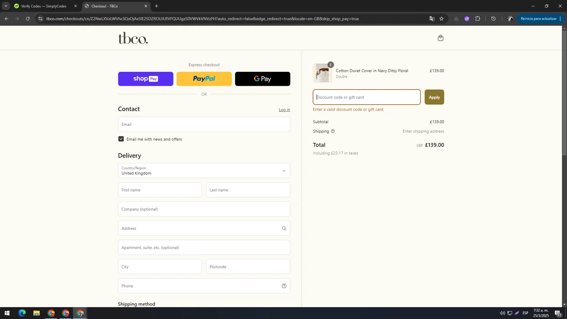
Task: Click the grey extension icon after the star
Action: coord(456,19)
